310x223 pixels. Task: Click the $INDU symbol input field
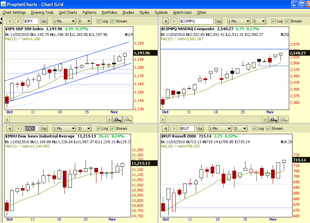tap(31, 128)
